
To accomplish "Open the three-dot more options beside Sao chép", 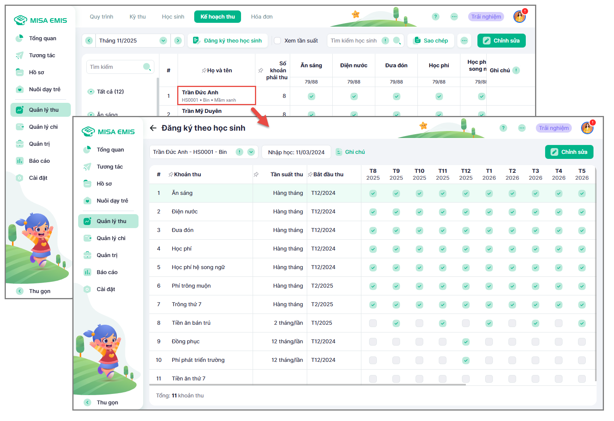I will (464, 41).
